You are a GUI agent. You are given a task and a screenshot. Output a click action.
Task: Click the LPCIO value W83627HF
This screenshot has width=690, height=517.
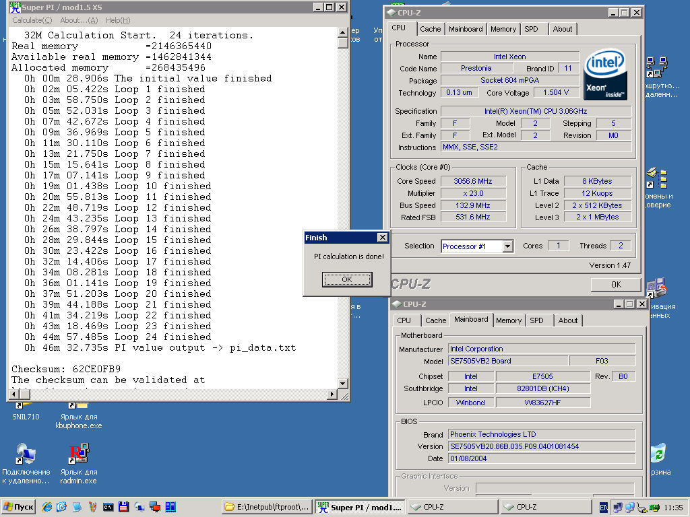coord(543,403)
